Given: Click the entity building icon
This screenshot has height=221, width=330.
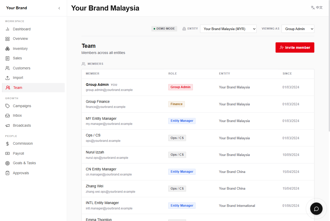Looking at the screenshot, I should click(184, 29).
